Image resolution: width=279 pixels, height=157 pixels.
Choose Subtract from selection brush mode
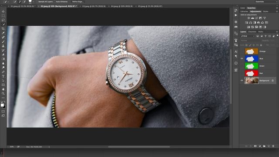(24, 2)
